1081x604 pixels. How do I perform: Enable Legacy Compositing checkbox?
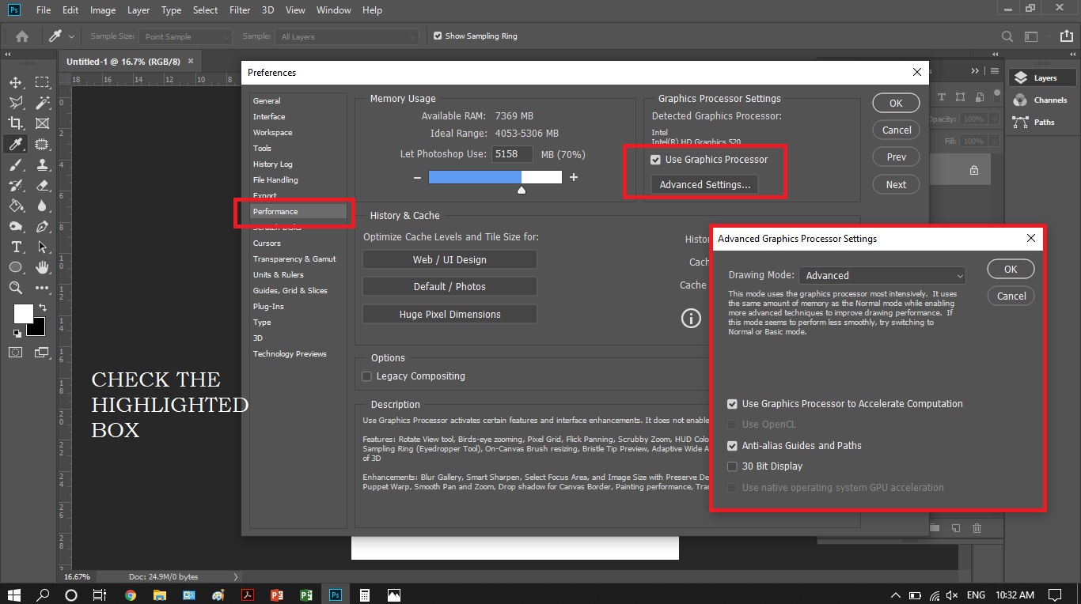(366, 376)
